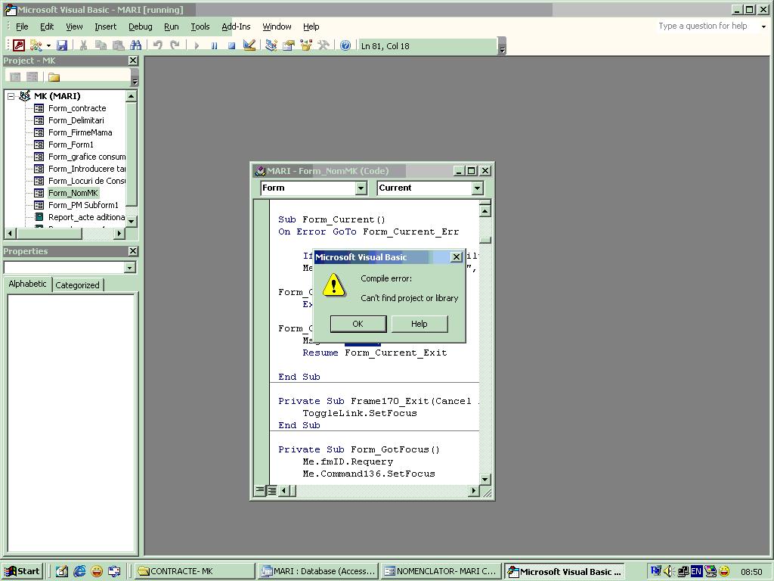Image resolution: width=774 pixels, height=581 pixels.
Task: Switch to NOMENCLATOR- MARI taskbar button
Action: click(441, 571)
